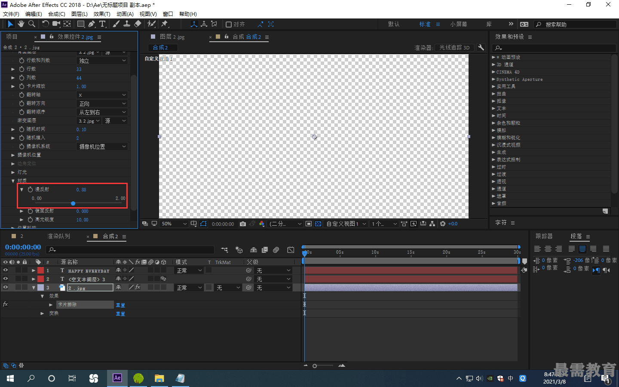Viewport: 619px width, 387px height.
Task: Toggle the 漫反射 stopwatch
Action: click(31, 189)
